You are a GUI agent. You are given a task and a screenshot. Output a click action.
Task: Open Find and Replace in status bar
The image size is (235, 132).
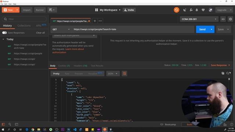point(10,124)
